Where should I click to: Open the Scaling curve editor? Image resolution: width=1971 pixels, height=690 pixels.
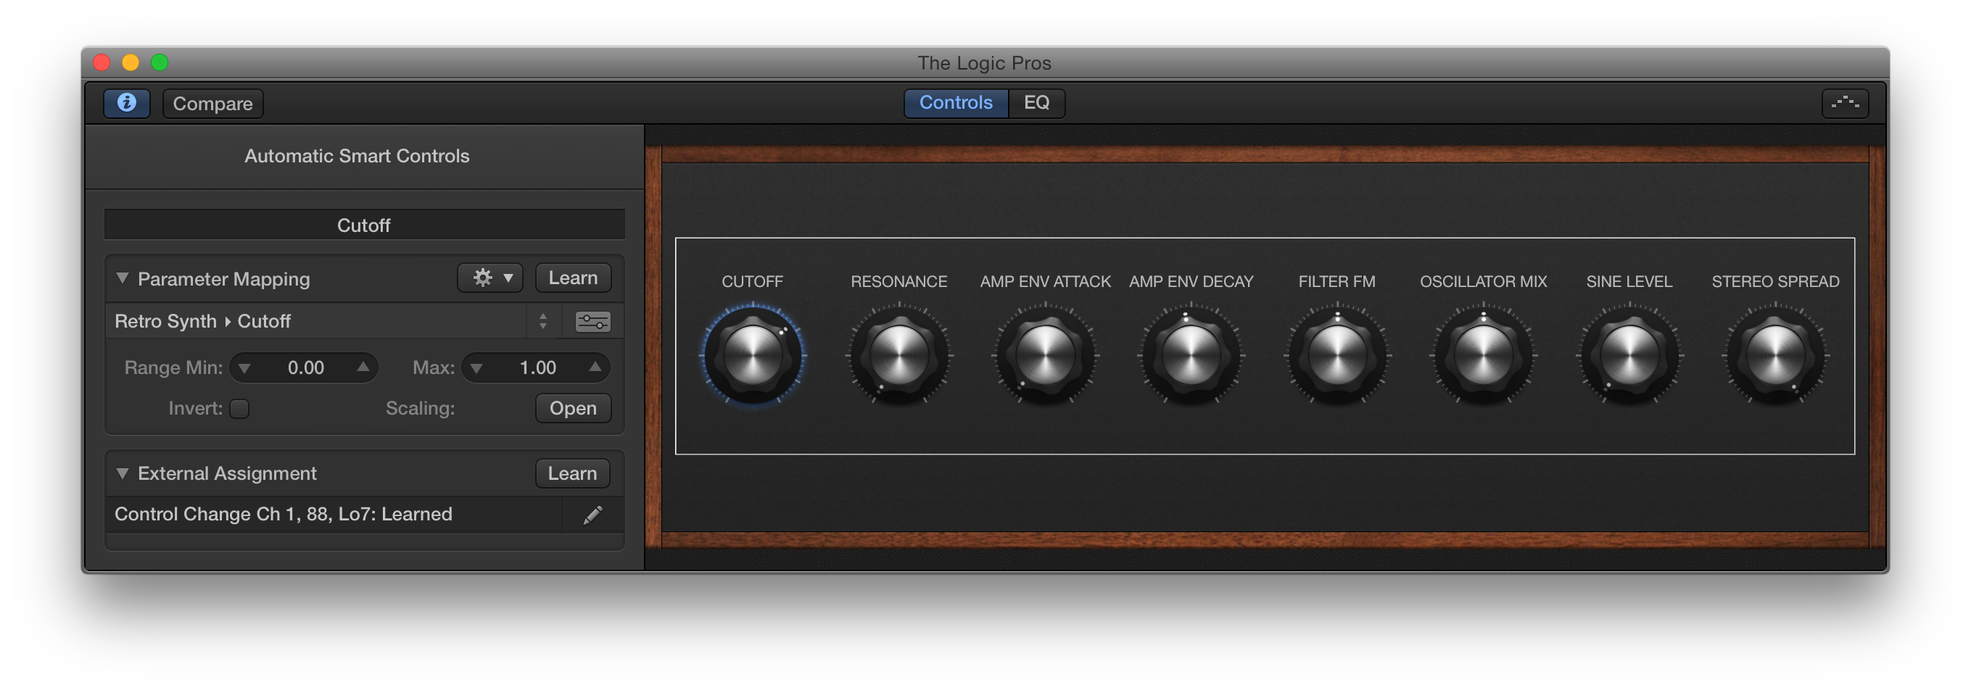pos(572,408)
